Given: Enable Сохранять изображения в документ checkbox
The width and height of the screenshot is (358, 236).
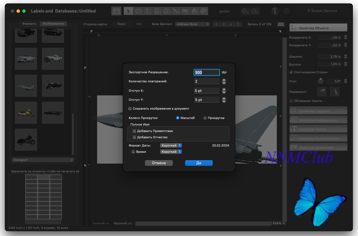Looking at the screenshot, I should tap(130, 108).
